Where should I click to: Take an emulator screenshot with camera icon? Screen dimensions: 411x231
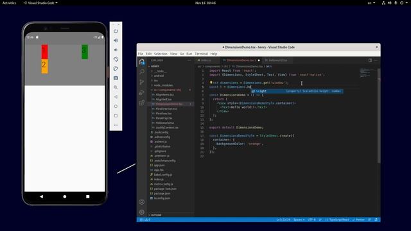point(116,78)
